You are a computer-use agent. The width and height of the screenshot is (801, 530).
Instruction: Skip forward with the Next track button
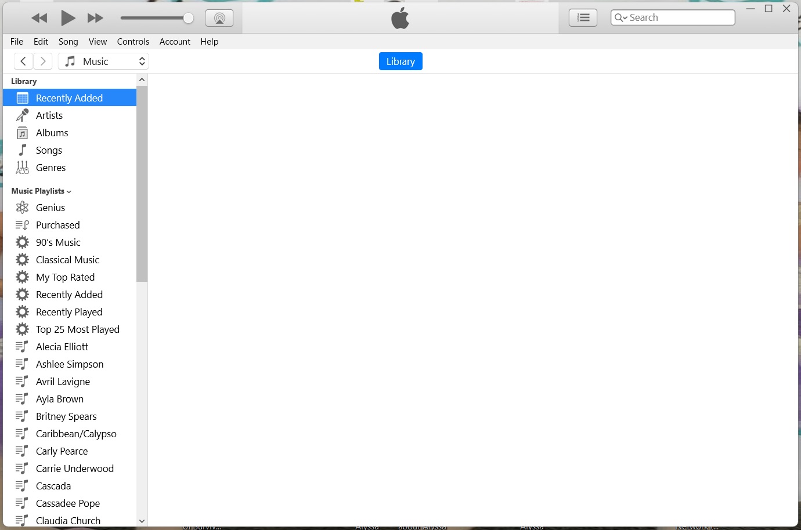point(95,18)
